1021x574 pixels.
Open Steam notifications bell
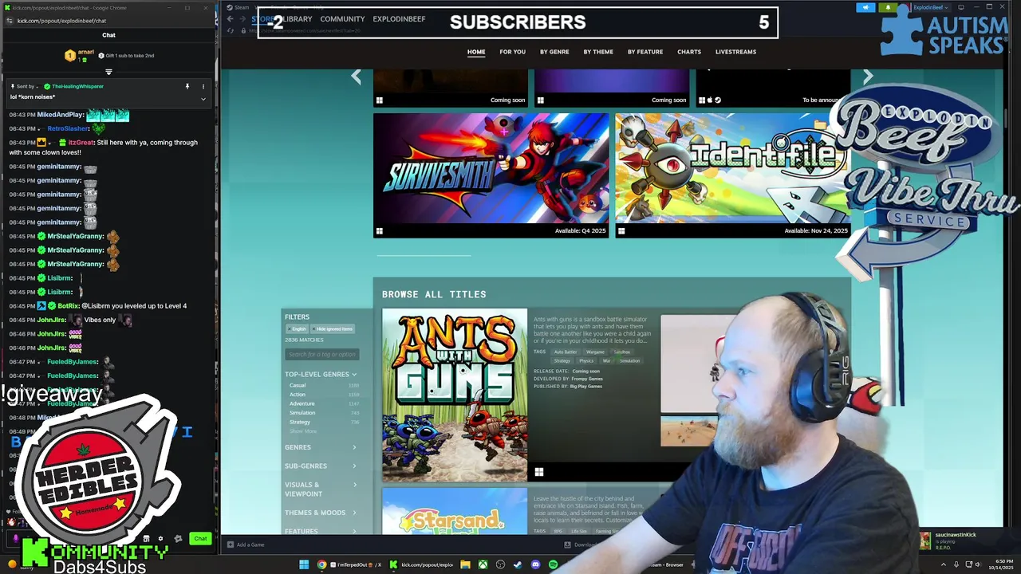pos(888,7)
